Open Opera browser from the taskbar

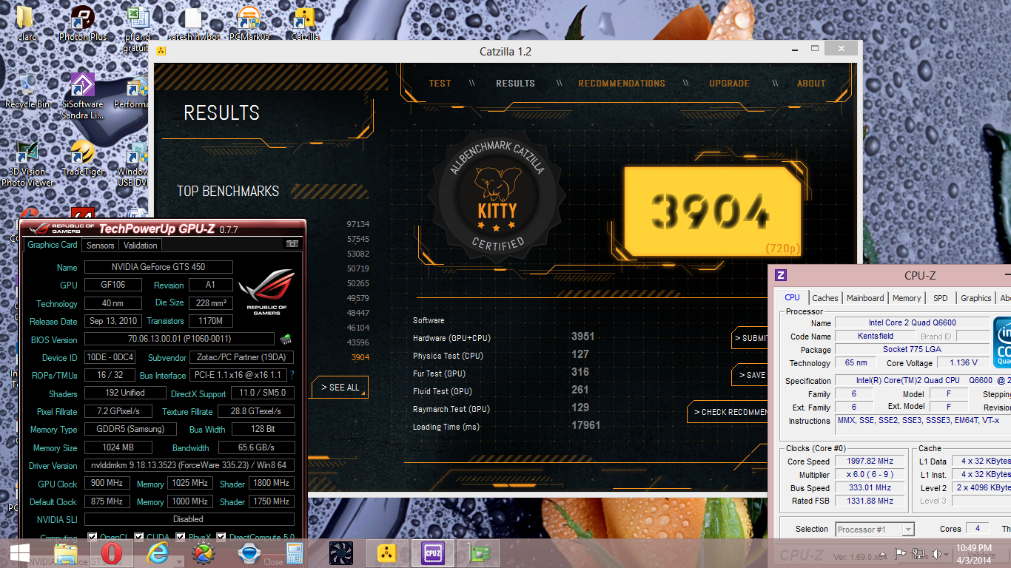click(x=112, y=553)
